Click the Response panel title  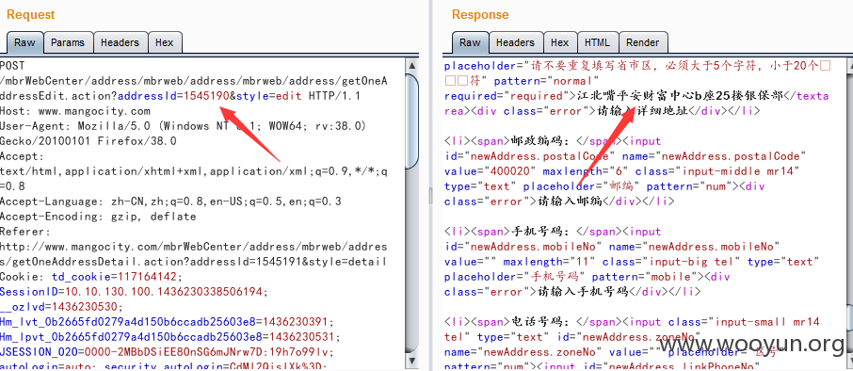pos(480,15)
